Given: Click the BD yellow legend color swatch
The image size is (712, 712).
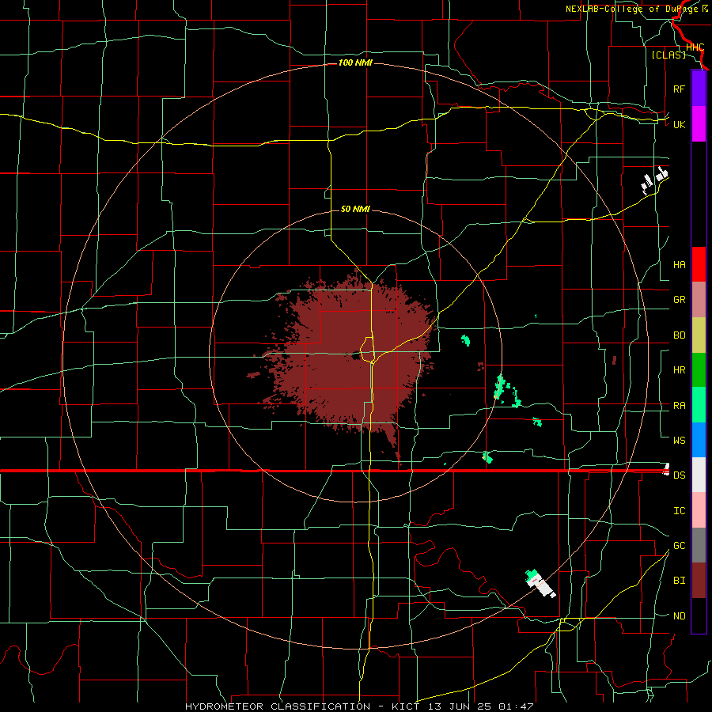Looking at the screenshot, I should tap(699, 335).
